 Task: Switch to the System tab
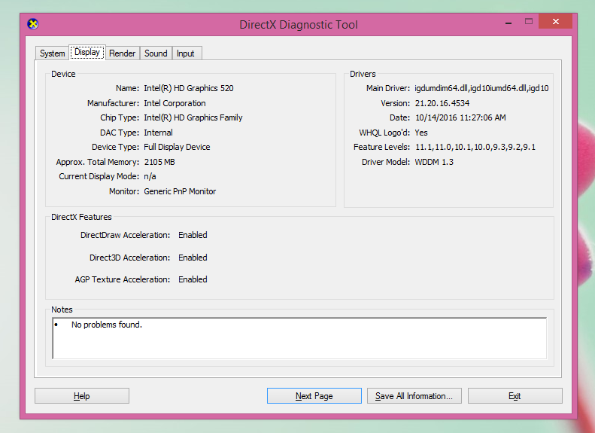click(52, 53)
